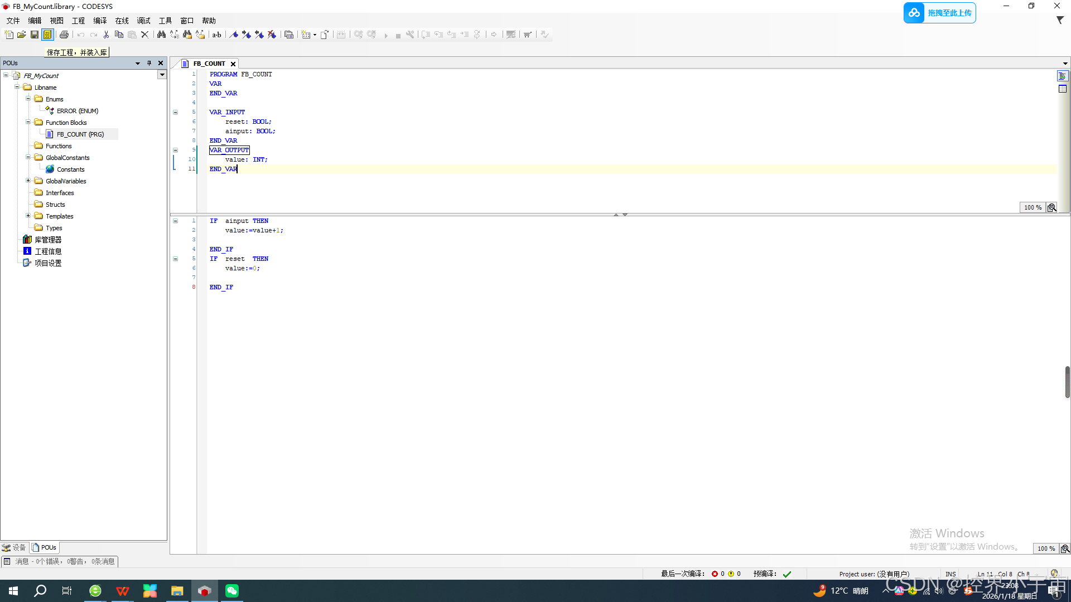Open the project file icon in toolbar
This screenshot has width=1071, height=602.
point(22,35)
